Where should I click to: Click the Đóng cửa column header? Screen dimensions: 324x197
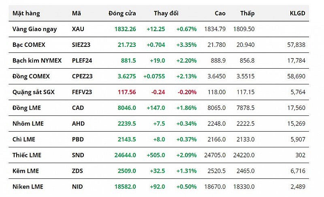(x=122, y=13)
